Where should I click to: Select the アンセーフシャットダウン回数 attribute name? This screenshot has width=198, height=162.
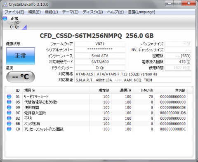(44, 129)
